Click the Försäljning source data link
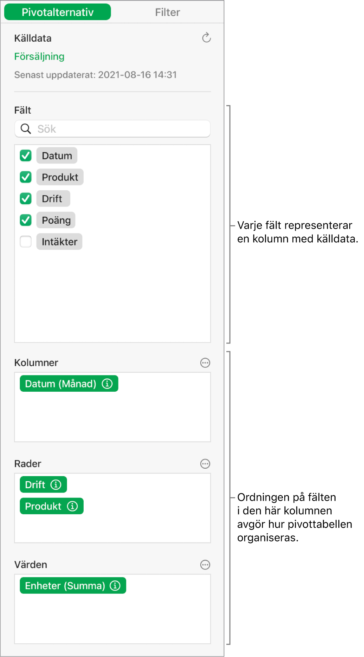The width and height of the screenshot is (364, 657). coord(39,56)
